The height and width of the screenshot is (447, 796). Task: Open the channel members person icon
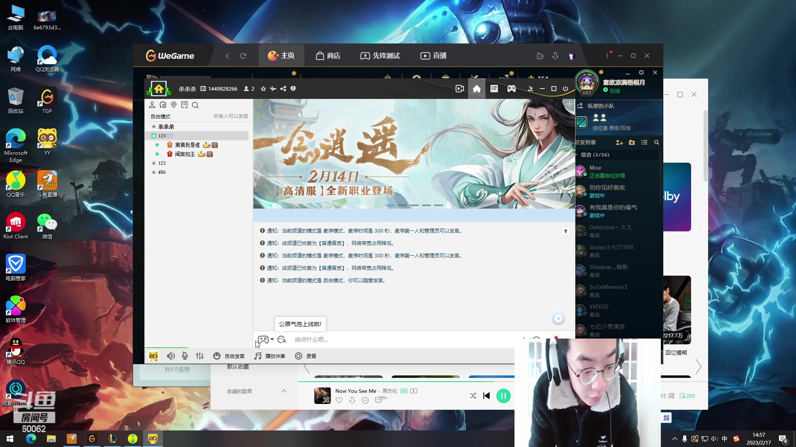pyautogui.click(x=152, y=105)
